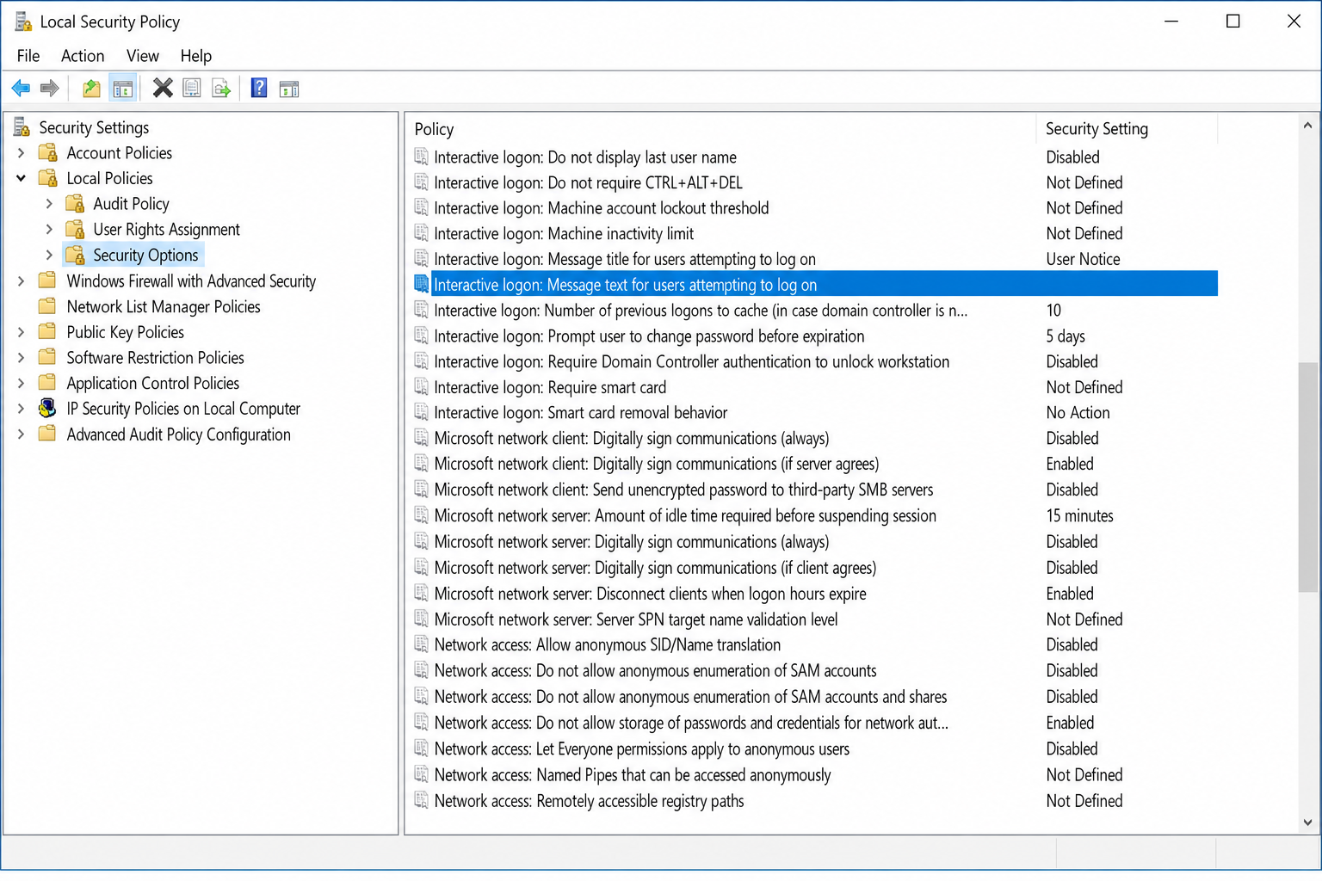Select 'Number of previous logons to cache' policy
1322x881 pixels.
[x=701, y=311]
